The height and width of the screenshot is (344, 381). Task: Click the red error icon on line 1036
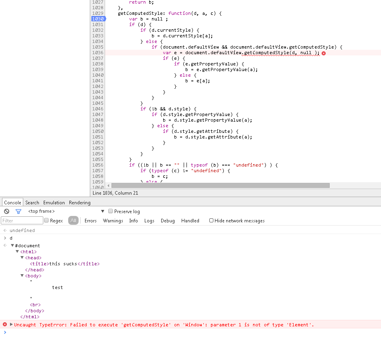click(x=324, y=53)
